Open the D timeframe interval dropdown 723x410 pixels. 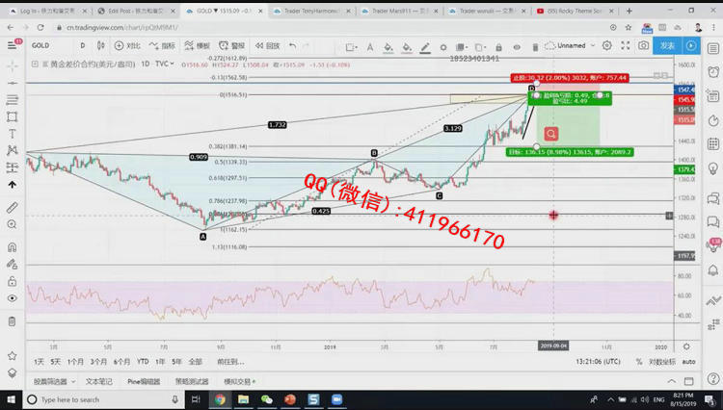(x=83, y=45)
